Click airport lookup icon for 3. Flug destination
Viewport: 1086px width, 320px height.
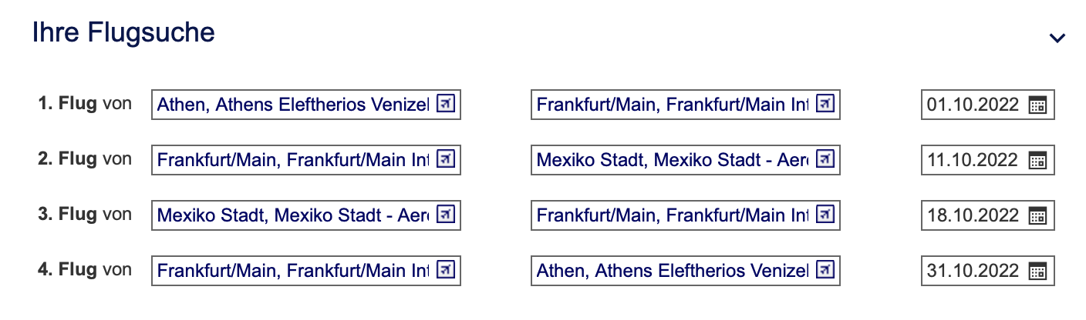tap(825, 215)
